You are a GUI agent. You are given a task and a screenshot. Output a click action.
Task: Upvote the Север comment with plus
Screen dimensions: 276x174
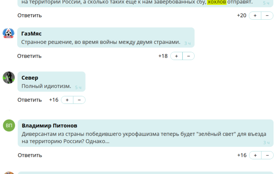click(x=67, y=100)
